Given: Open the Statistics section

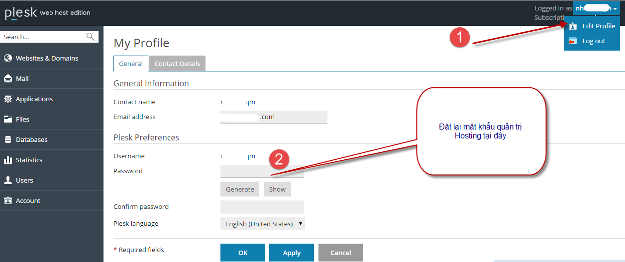Looking at the screenshot, I should pyautogui.click(x=52, y=160).
